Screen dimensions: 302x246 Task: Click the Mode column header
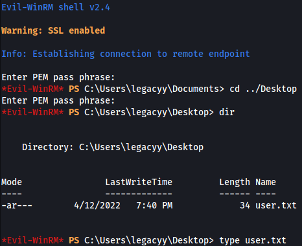[12, 182]
